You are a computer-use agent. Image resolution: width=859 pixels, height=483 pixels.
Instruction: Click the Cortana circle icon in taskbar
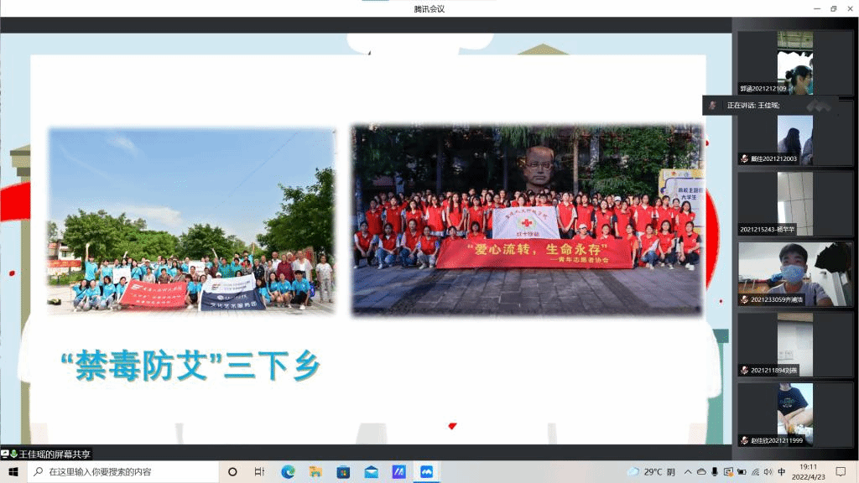tap(232, 472)
